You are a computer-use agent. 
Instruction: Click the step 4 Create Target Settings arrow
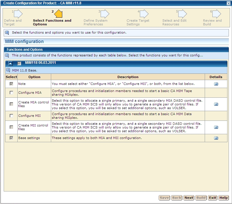pyautogui.click(x=144, y=14)
